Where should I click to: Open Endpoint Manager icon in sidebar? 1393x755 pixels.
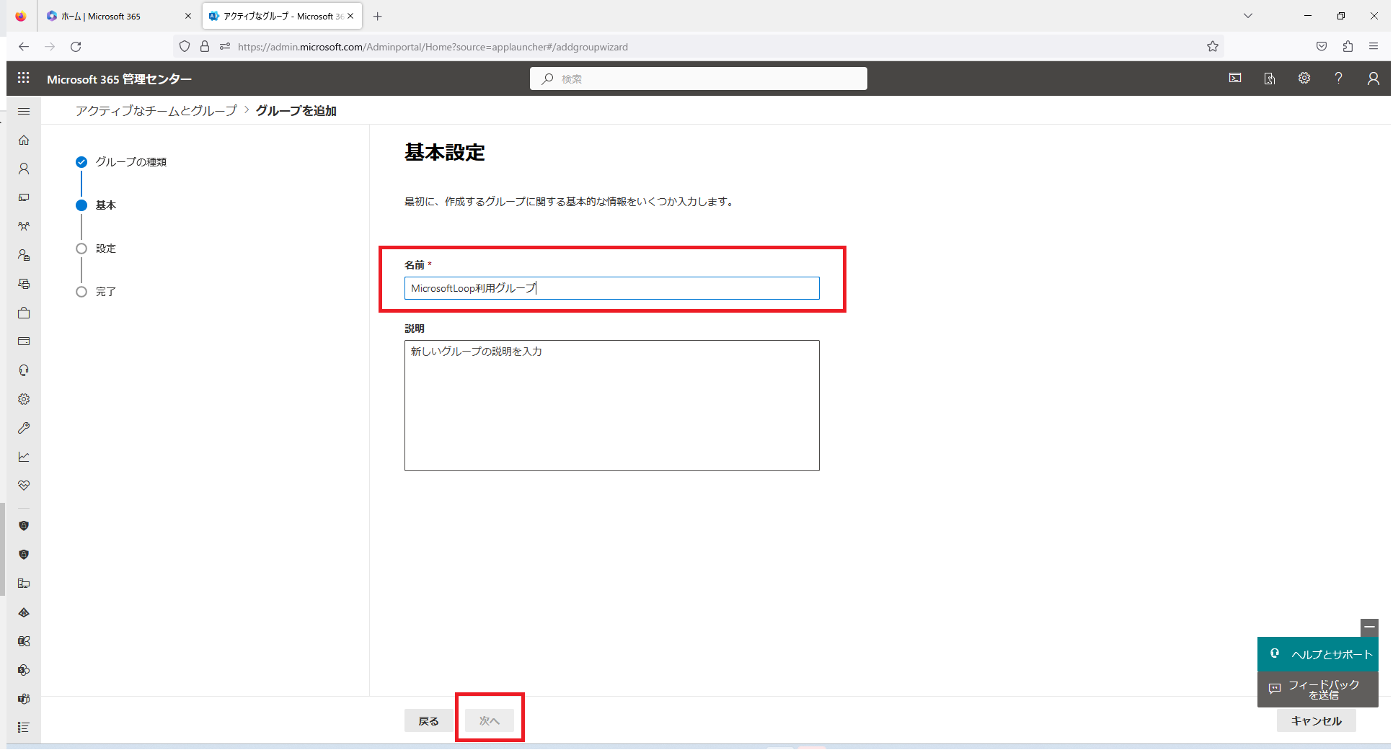[x=24, y=584]
